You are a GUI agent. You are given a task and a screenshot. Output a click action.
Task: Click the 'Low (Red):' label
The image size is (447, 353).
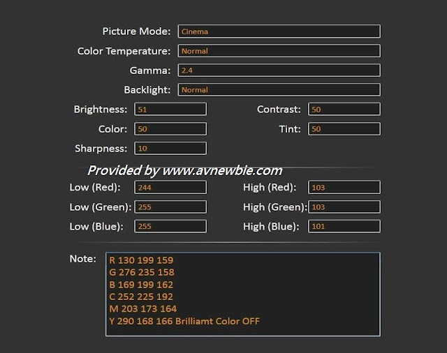tap(95, 188)
